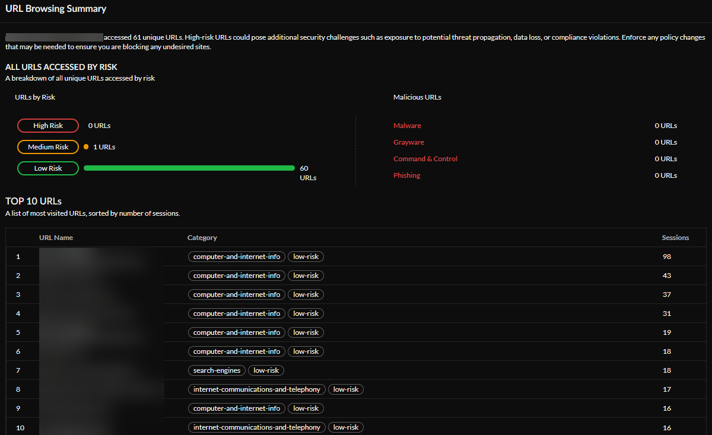Click computer-and-internet-info tag in row 5

click(x=237, y=332)
